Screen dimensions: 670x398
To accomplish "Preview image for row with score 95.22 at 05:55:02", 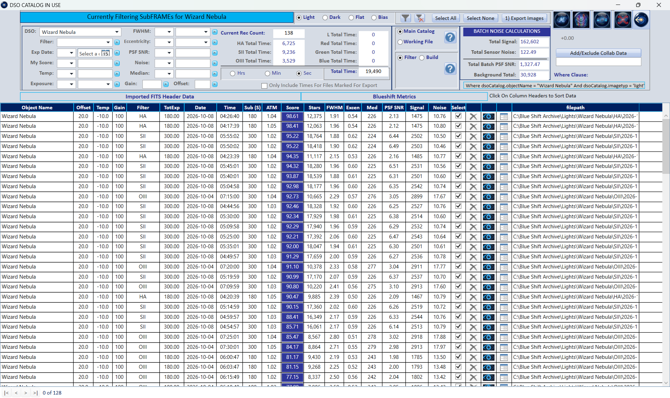I will [x=489, y=137].
